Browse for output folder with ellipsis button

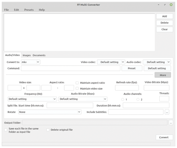coord(171,123)
